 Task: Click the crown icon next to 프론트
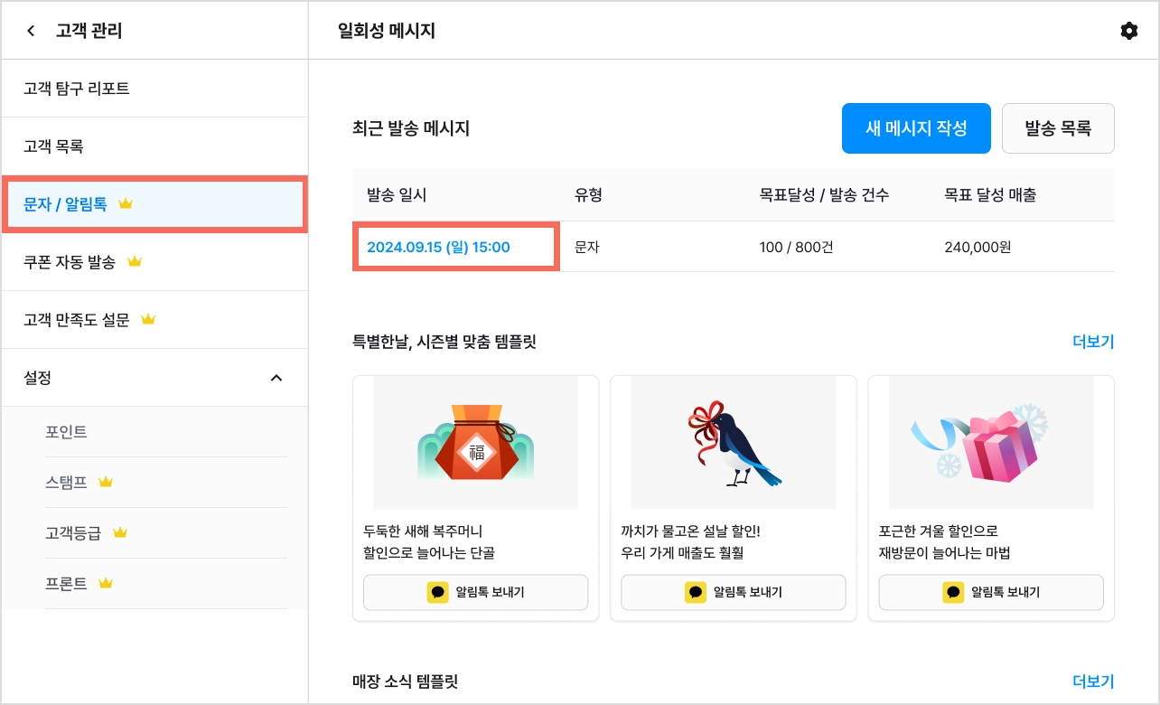point(106,584)
